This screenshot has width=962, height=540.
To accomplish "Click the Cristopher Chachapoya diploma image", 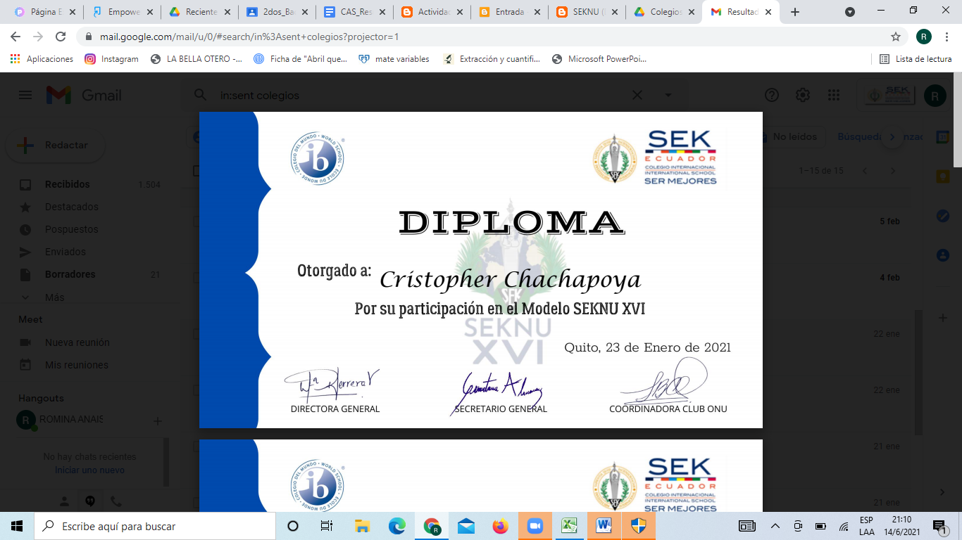I will 481,270.
